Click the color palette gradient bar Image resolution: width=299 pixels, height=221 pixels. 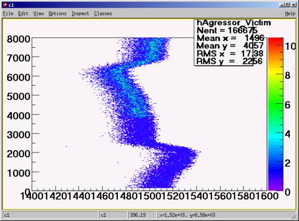click(x=276, y=114)
